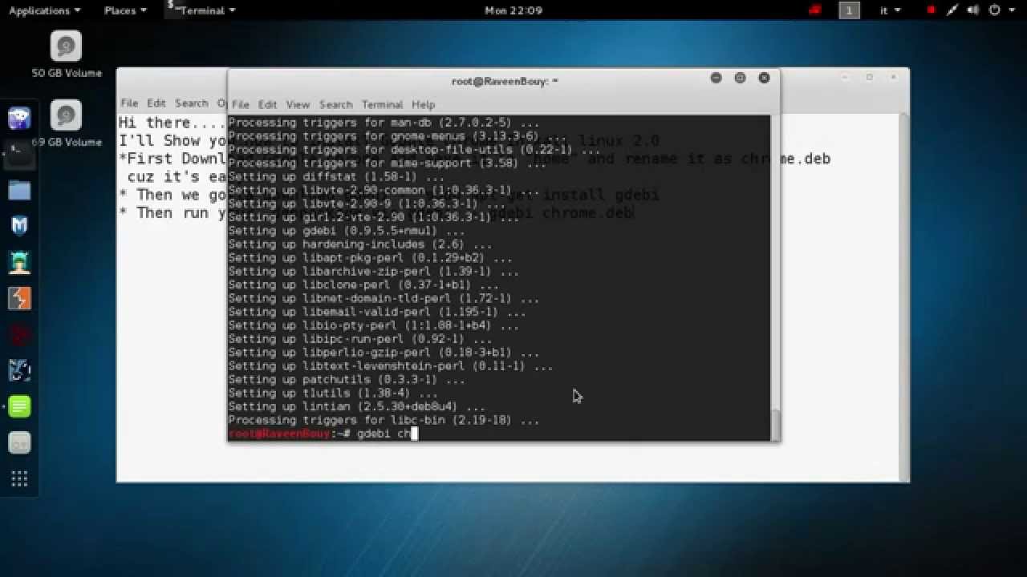The width and height of the screenshot is (1027, 577).
Task: Open the clock Mon 22:09 calendar
Action: (513, 10)
